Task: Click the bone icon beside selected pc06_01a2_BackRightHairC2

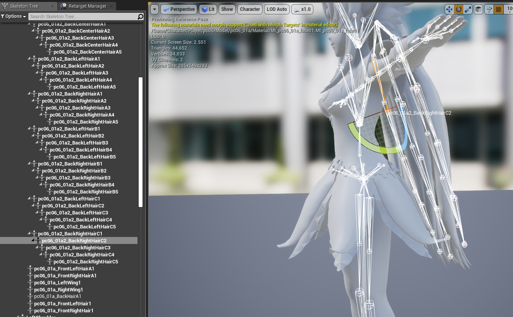Action: point(38,241)
